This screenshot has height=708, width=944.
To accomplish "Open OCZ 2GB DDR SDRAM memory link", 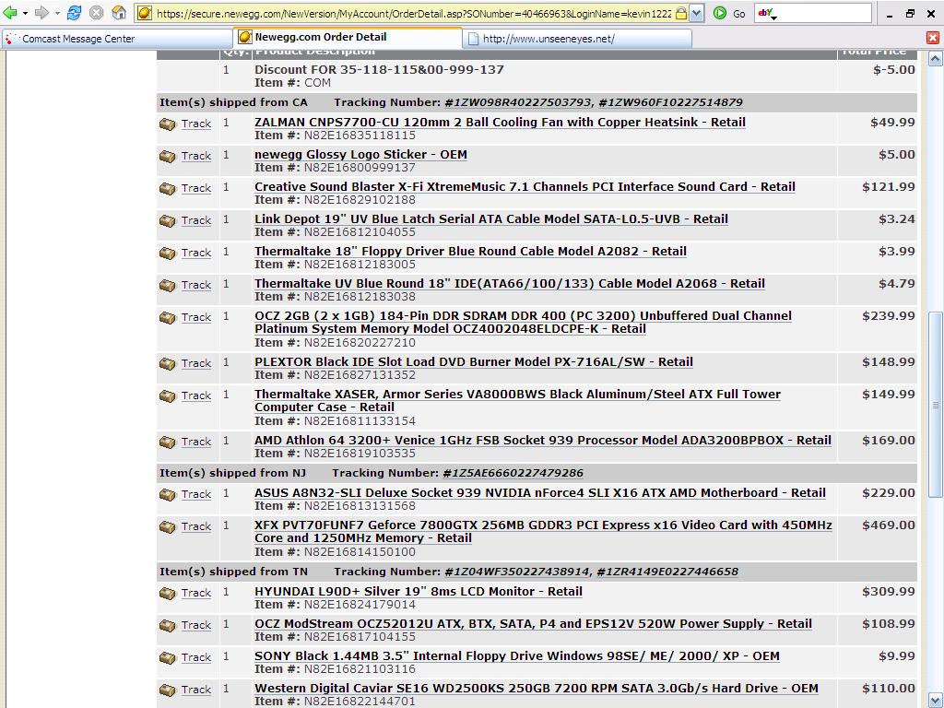I will pyautogui.click(x=523, y=322).
